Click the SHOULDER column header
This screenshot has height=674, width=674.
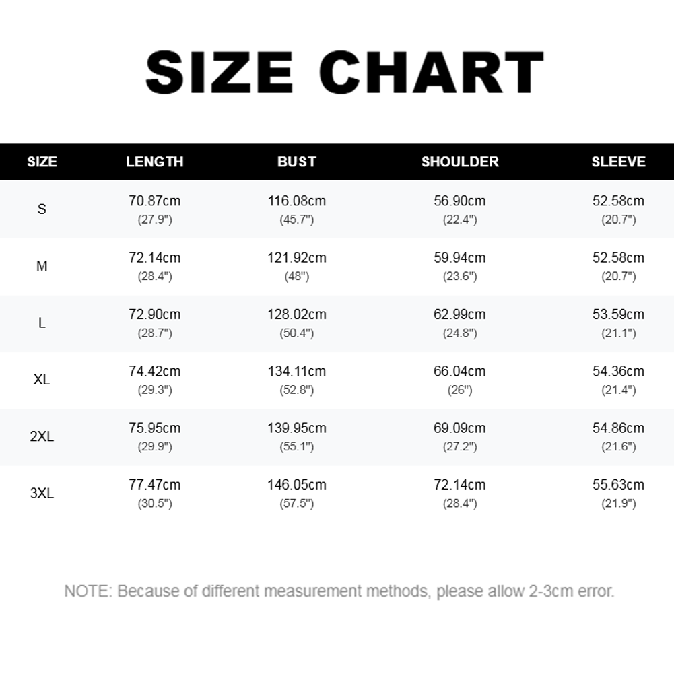460,162
